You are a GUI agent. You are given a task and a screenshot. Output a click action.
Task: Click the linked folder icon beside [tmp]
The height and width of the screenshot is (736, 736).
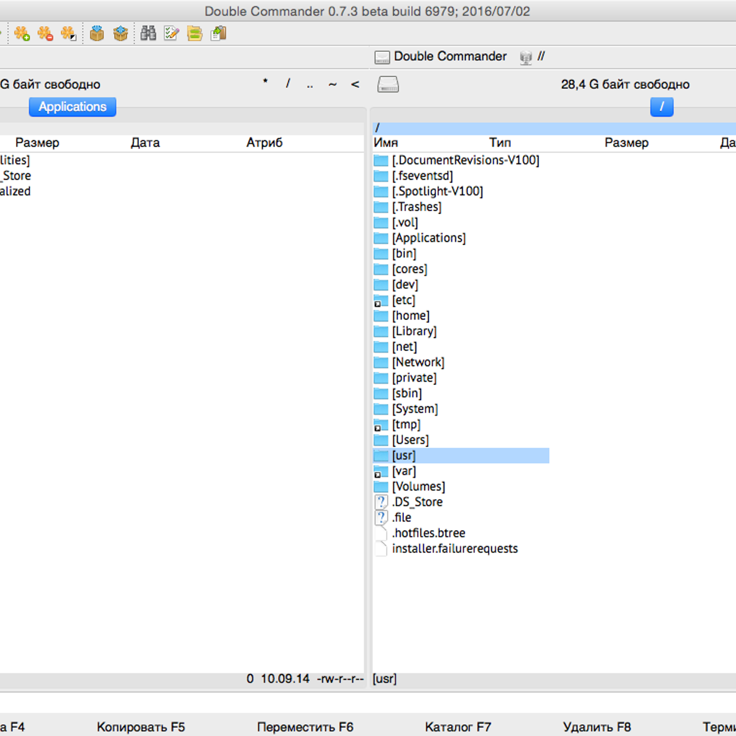[381, 425]
